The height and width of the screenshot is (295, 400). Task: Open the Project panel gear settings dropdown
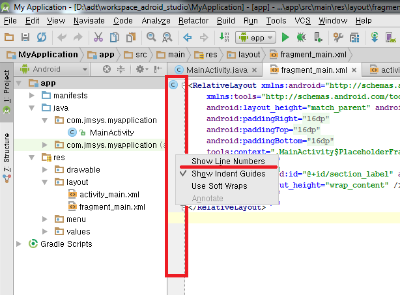coord(142,69)
